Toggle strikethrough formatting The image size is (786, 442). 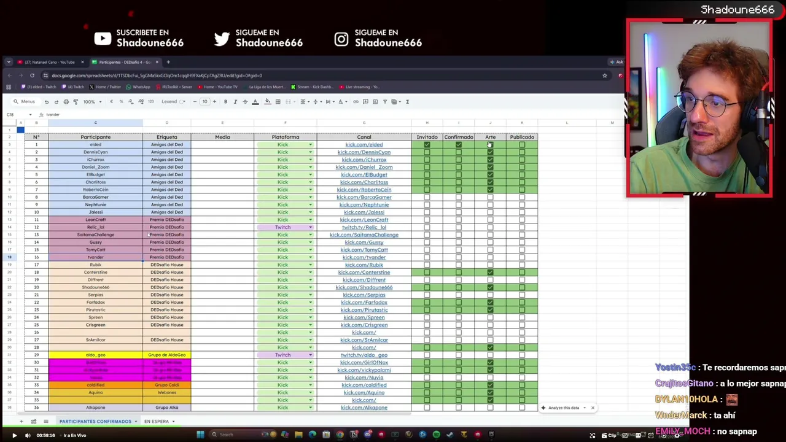(x=245, y=102)
